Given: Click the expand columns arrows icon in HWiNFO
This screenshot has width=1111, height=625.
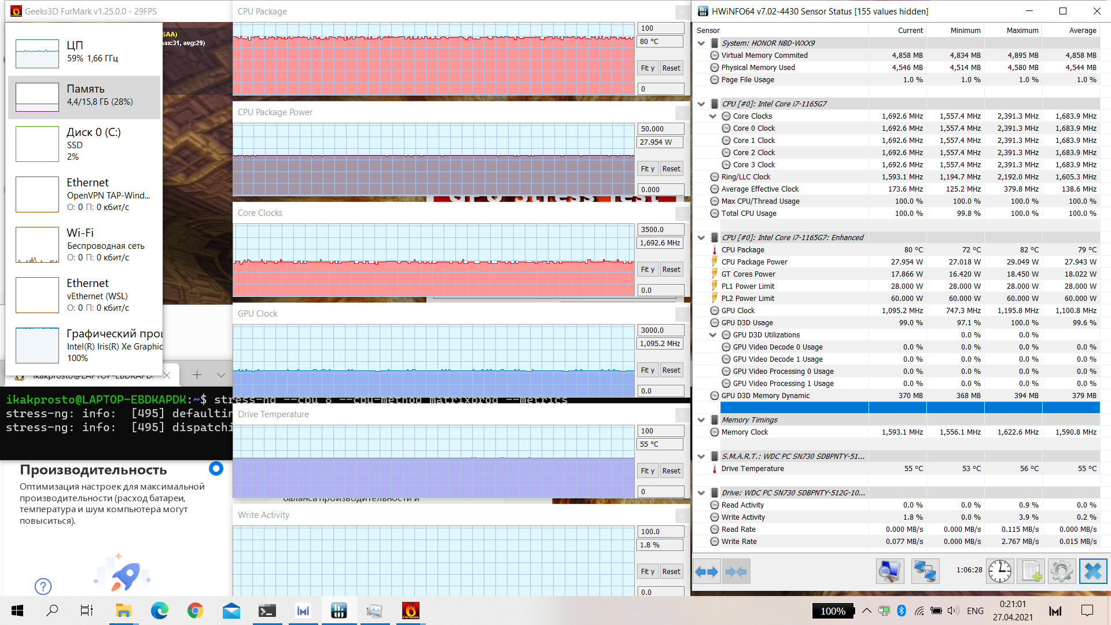Looking at the screenshot, I should tap(707, 572).
